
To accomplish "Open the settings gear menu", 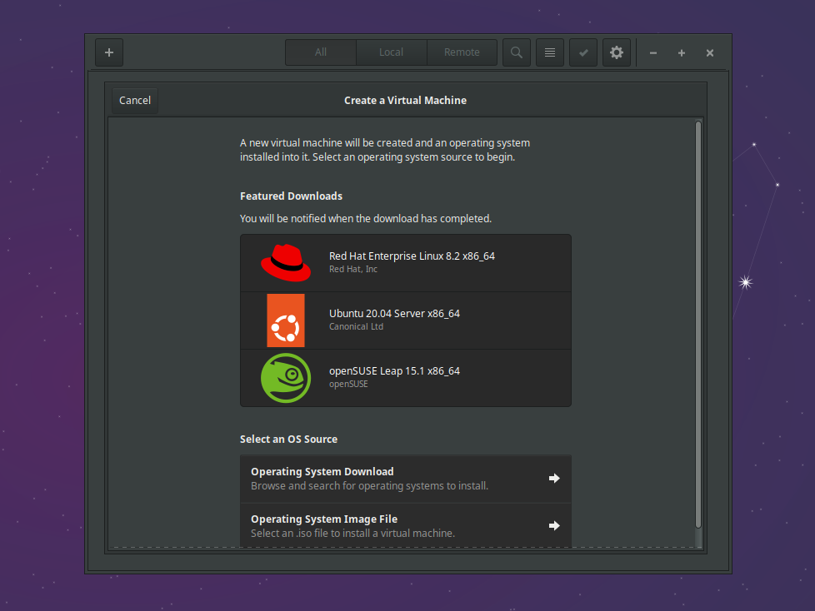I will click(617, 52).
